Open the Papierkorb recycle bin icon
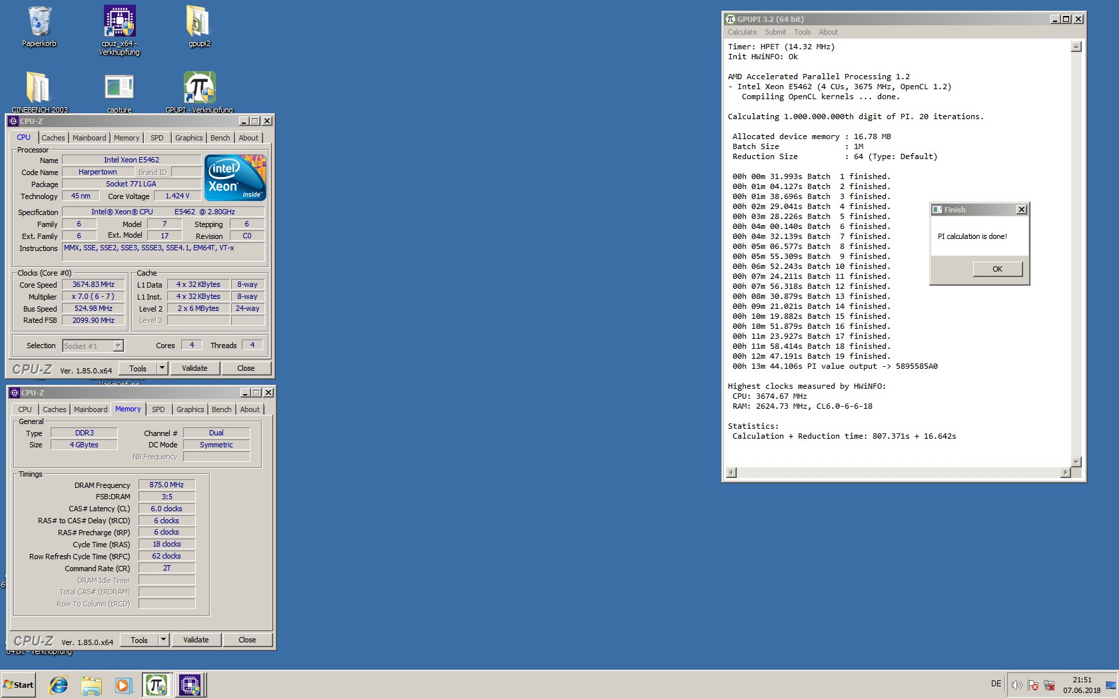 (x=39, y=27)
